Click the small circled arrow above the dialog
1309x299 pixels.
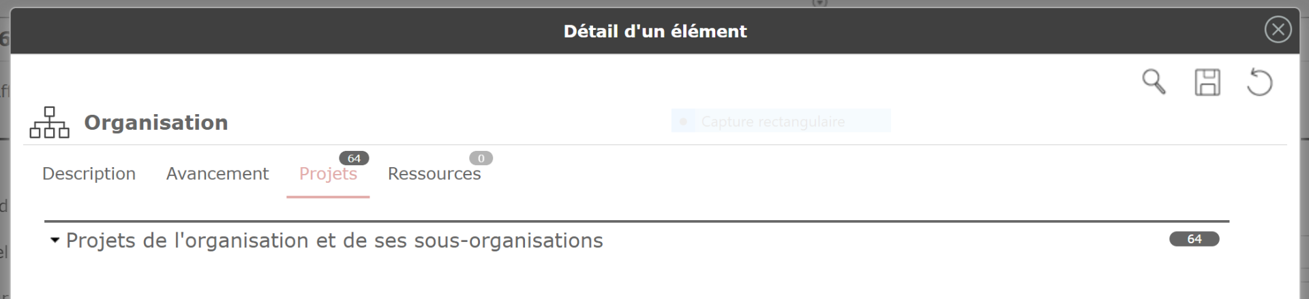click(819, 3)
